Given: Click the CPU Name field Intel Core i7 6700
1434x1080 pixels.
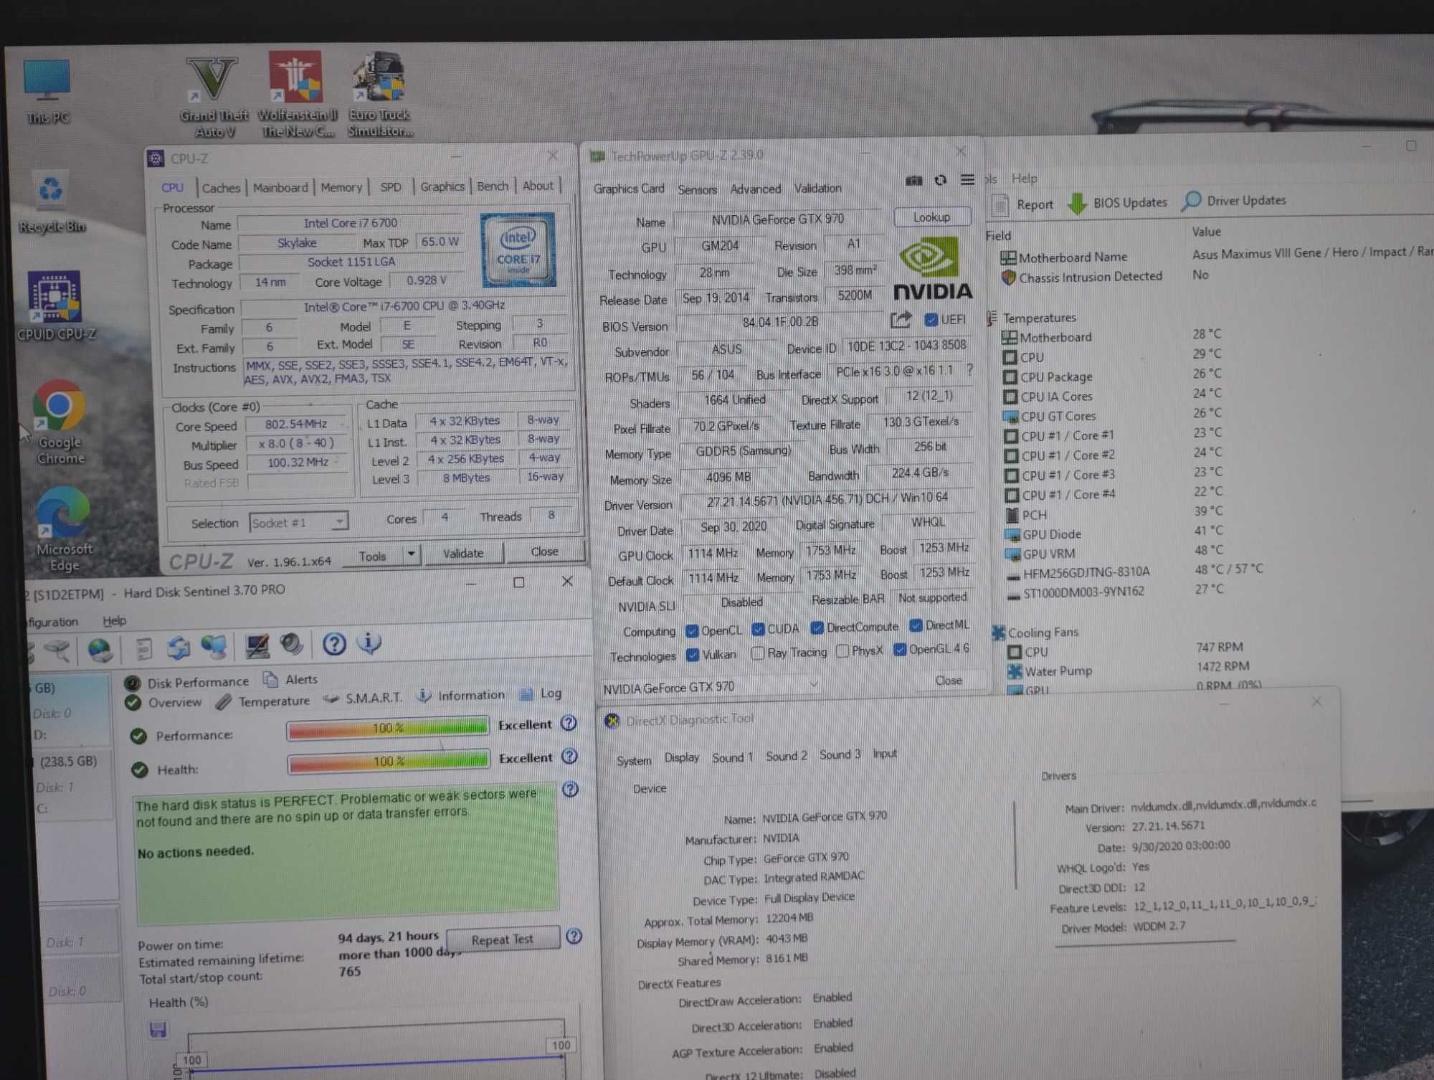Looking at the screenshot, I should pyautogui.click(x=350, y=223).
